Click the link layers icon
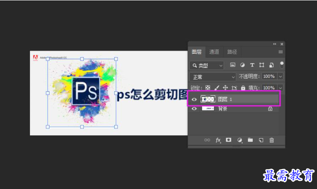The width and height of the screenshot is (317, 189). [207, 140]
